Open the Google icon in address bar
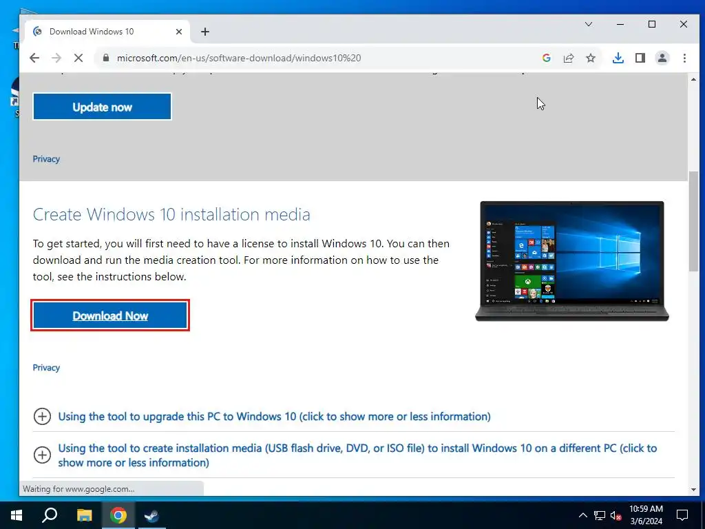The image size is (705, 529). [x=546, y=58]
